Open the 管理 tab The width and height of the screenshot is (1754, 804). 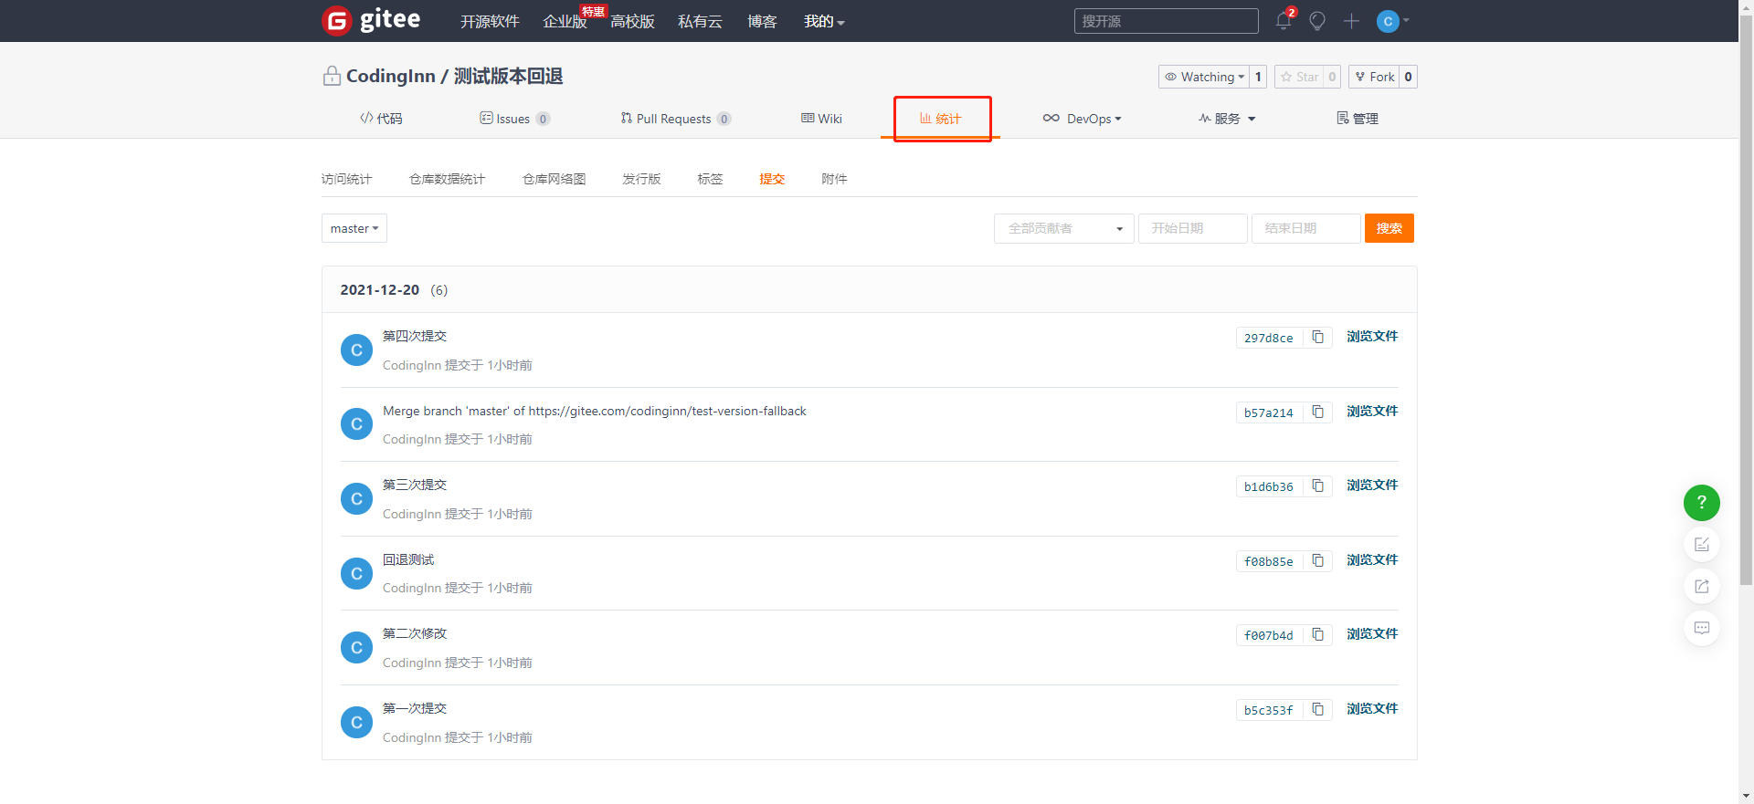[1358, 119]
